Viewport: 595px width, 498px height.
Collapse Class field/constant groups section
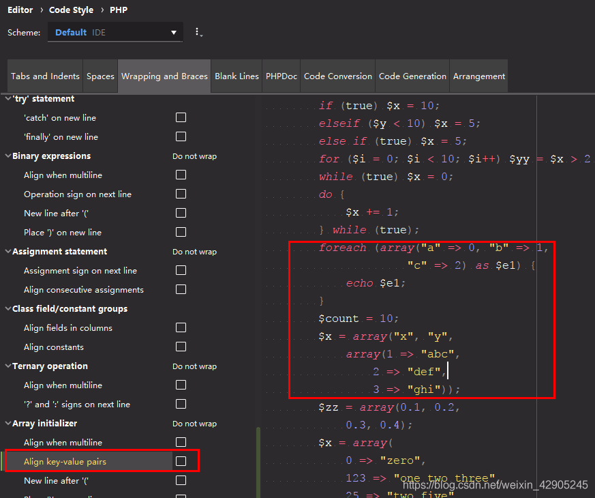(7, 308)
